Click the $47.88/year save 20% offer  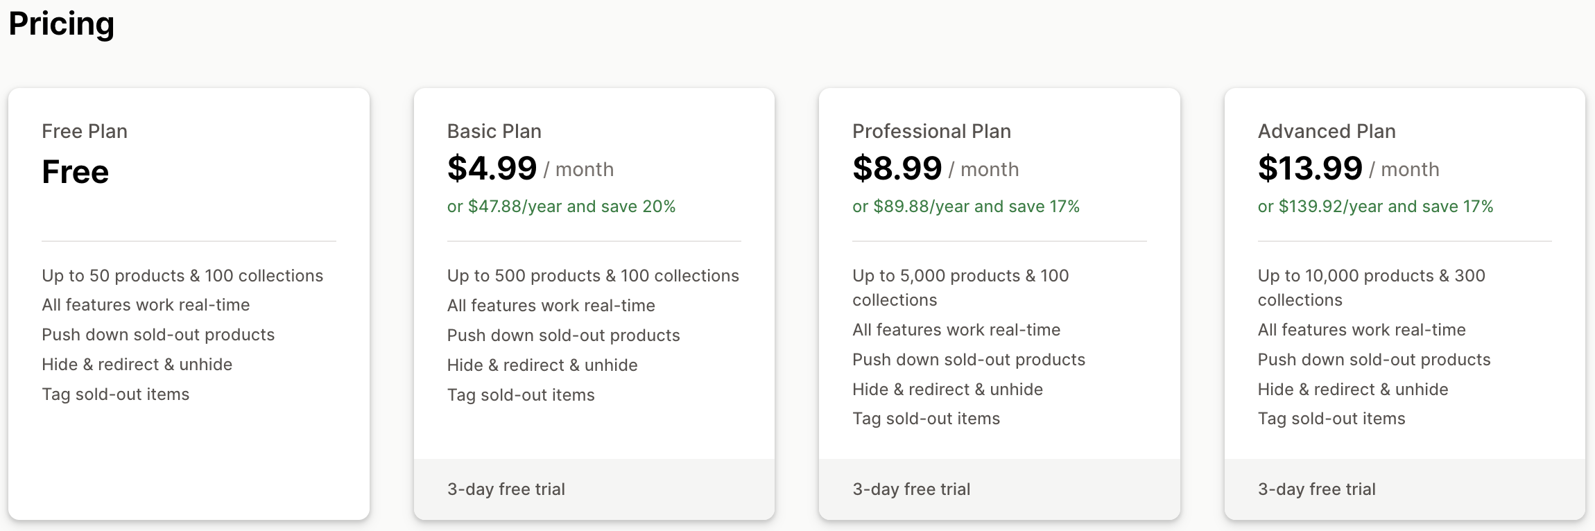561,207
